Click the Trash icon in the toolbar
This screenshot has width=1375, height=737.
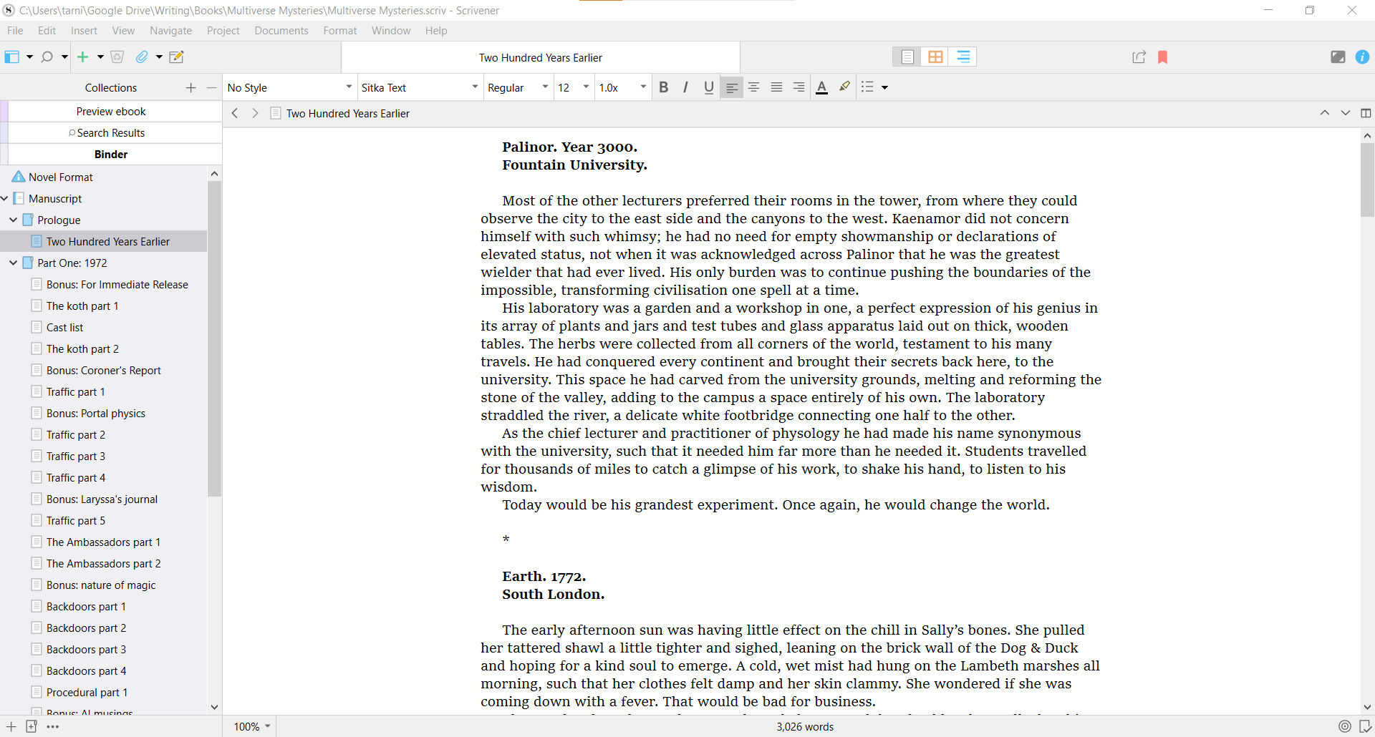[x=117, y=57]
